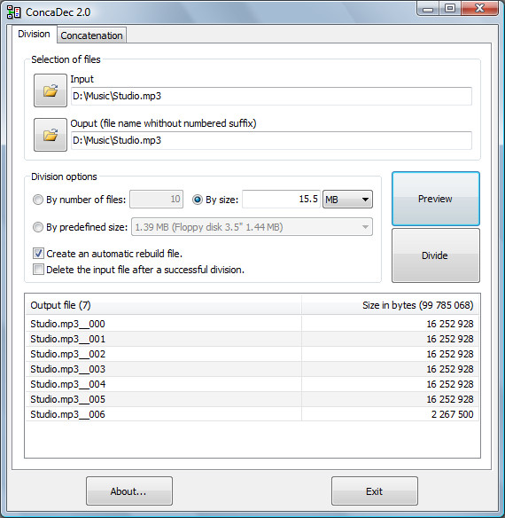Click the size value 2 267 500

pyautogui.click(x=452, y=414)
